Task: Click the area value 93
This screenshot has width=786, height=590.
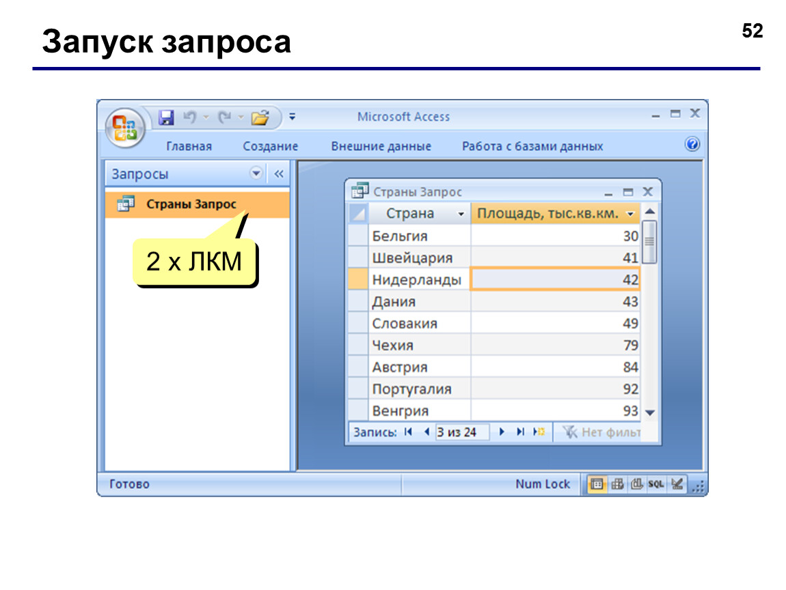Action: [556, 410]
